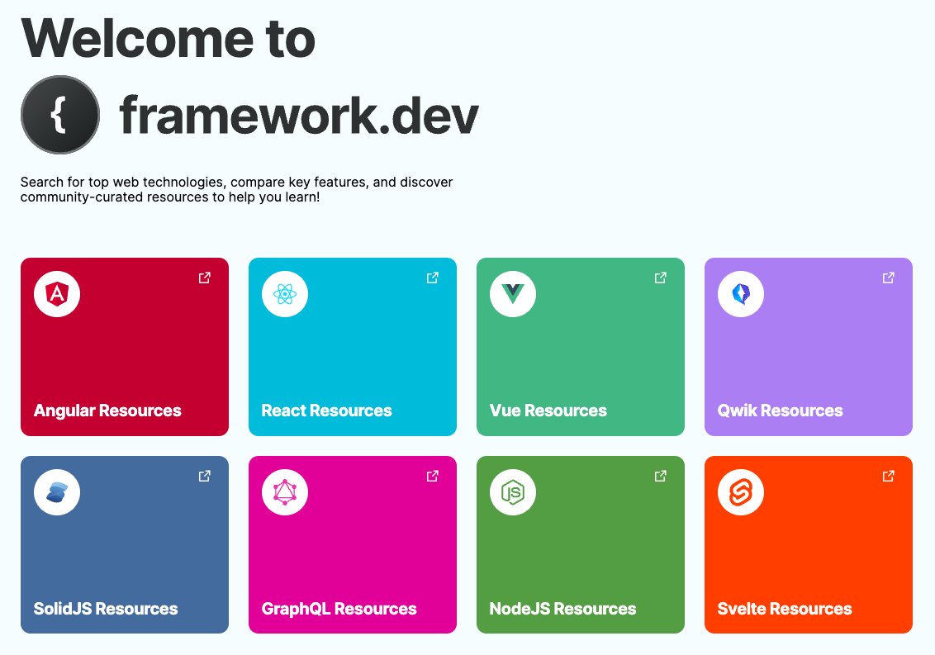This screenshot has height=655, width=935.
Task: Click the "Search for top web technologies" description
Action: click(237, 189)
